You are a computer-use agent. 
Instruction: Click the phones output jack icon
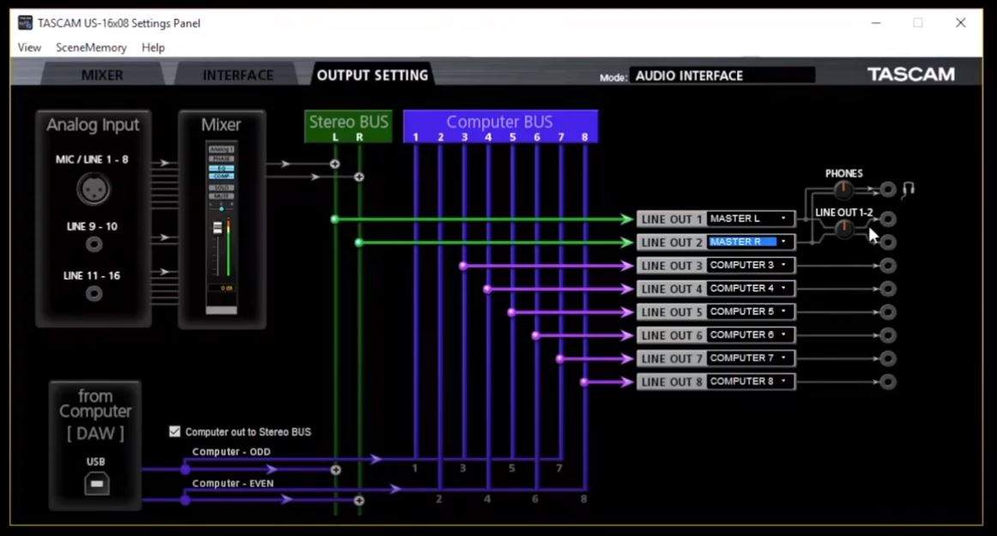point(888,189)
